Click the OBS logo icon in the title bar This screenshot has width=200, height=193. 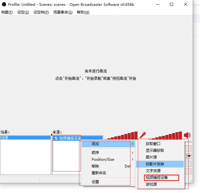coord(4,5)
